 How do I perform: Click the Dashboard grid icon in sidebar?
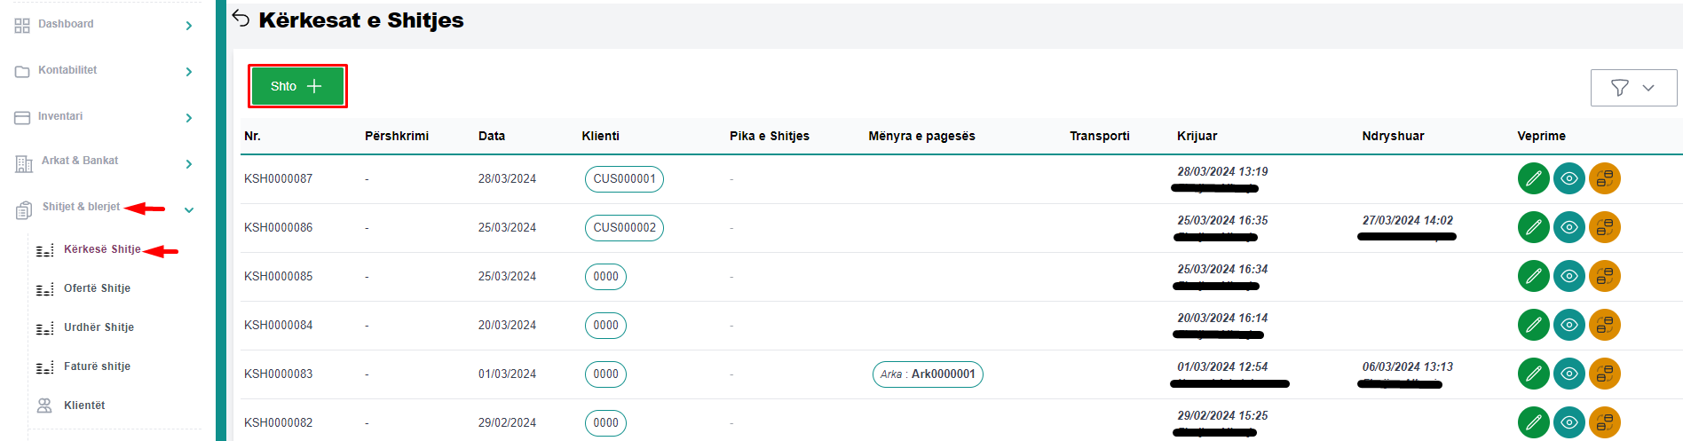22,26
